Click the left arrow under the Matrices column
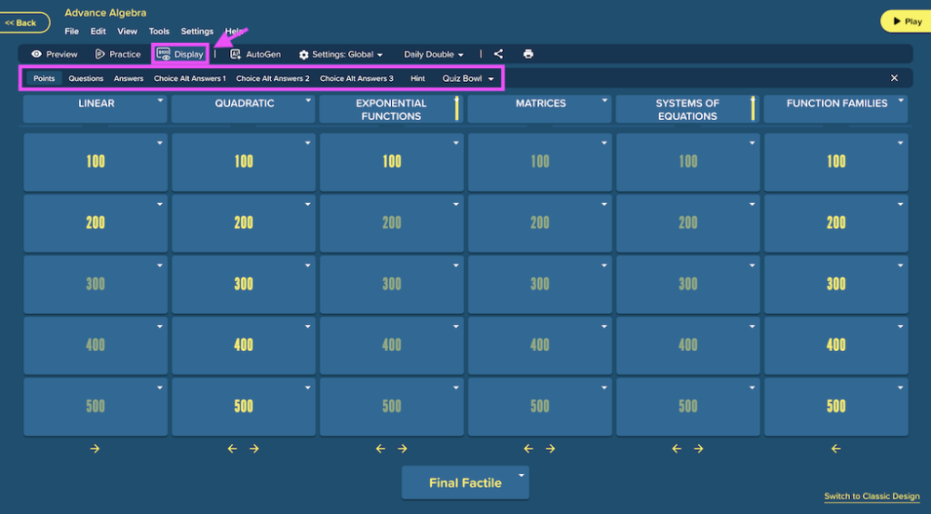The image size is (931, 514). [x=529, y=449]
